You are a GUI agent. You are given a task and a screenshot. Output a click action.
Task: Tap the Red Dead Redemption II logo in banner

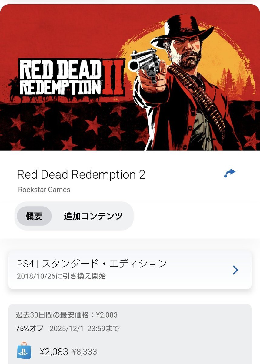[72, 77]
